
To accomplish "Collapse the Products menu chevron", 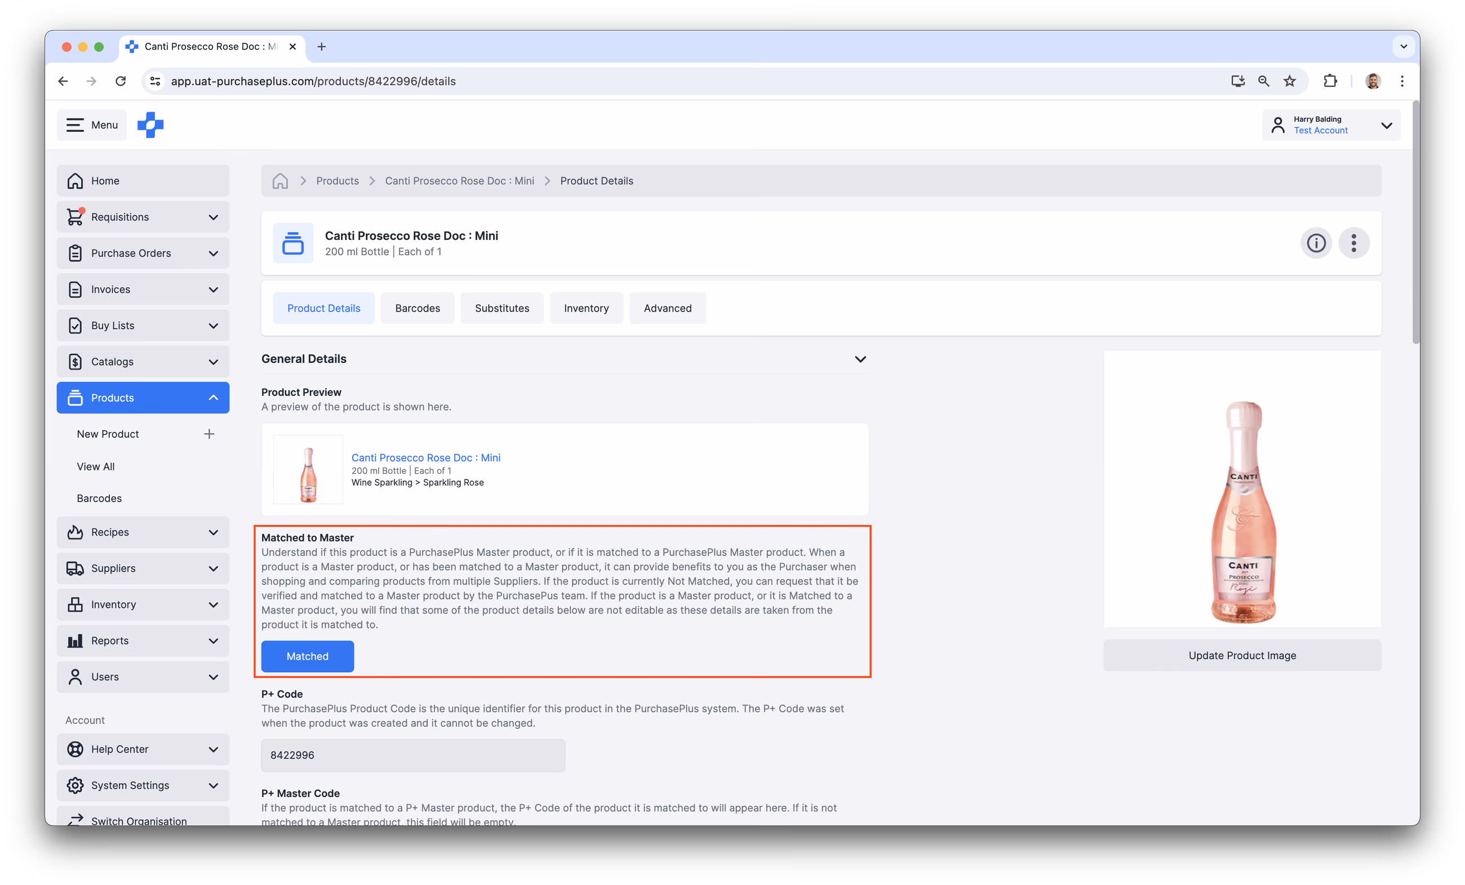I will pyautogui.click(x=214, y=398).
